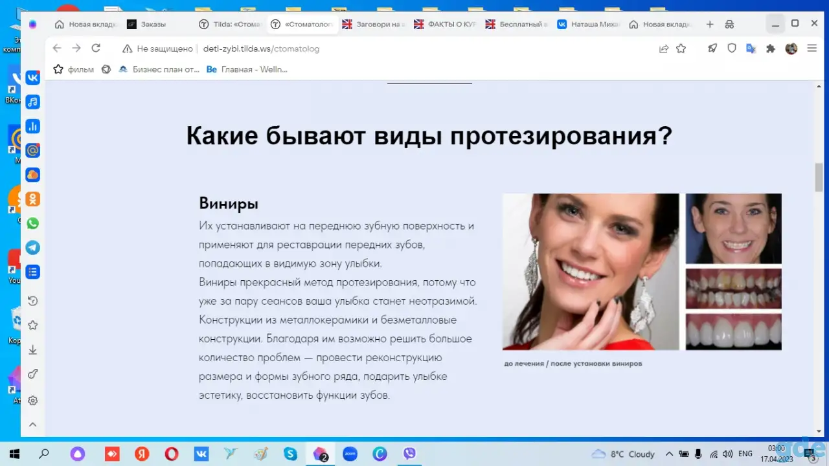Switch to the 'Заказы' tab
The image size is (829, 466).
pos(157,24)
